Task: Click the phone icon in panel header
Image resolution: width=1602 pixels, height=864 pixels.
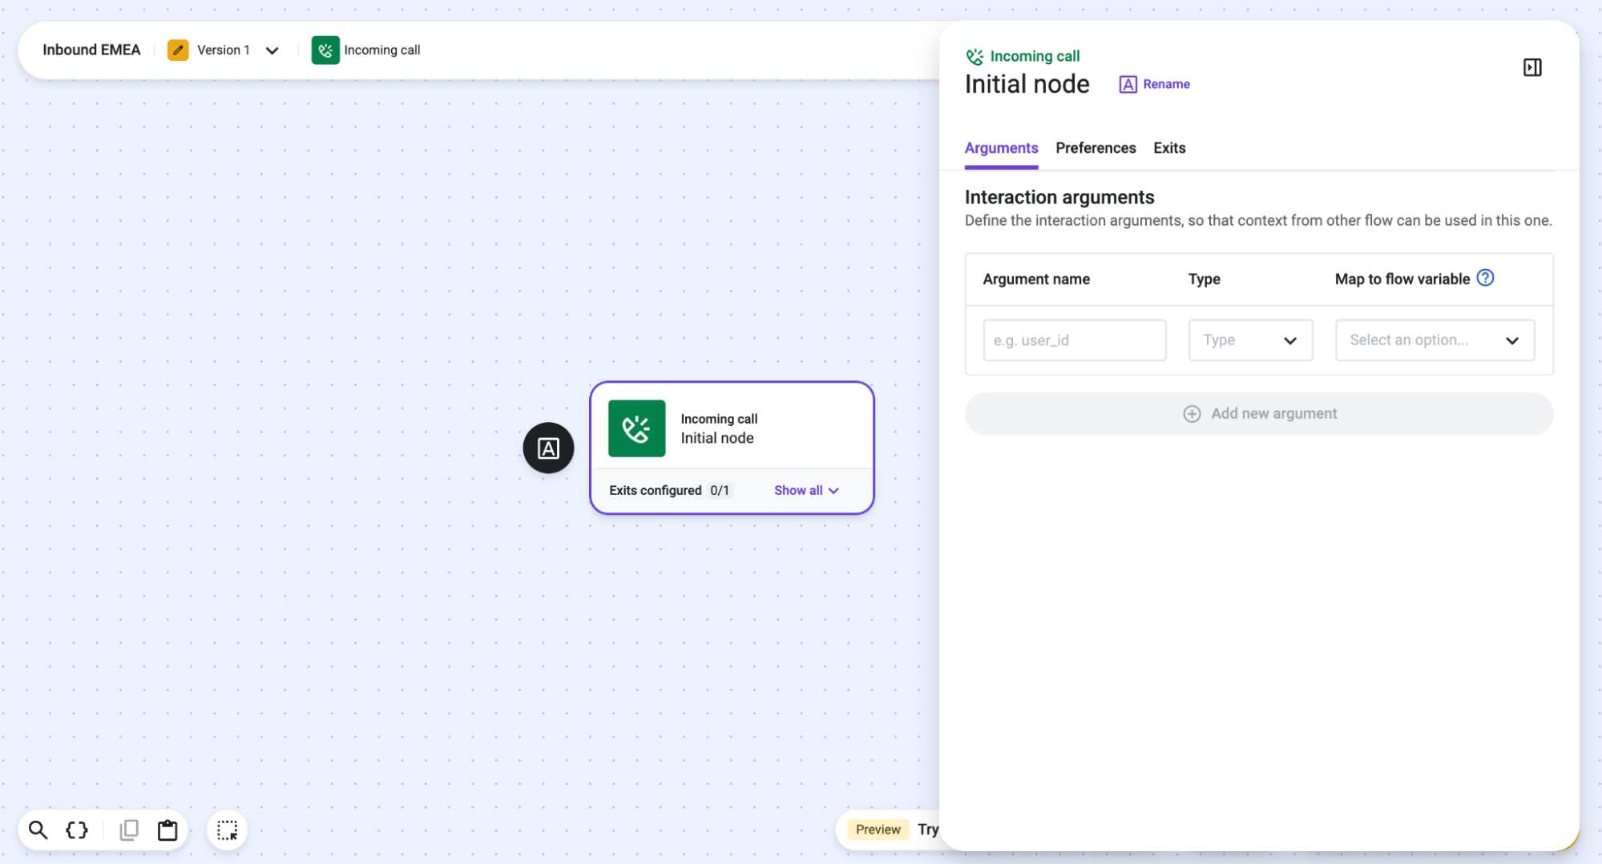Action: point(975,56)
